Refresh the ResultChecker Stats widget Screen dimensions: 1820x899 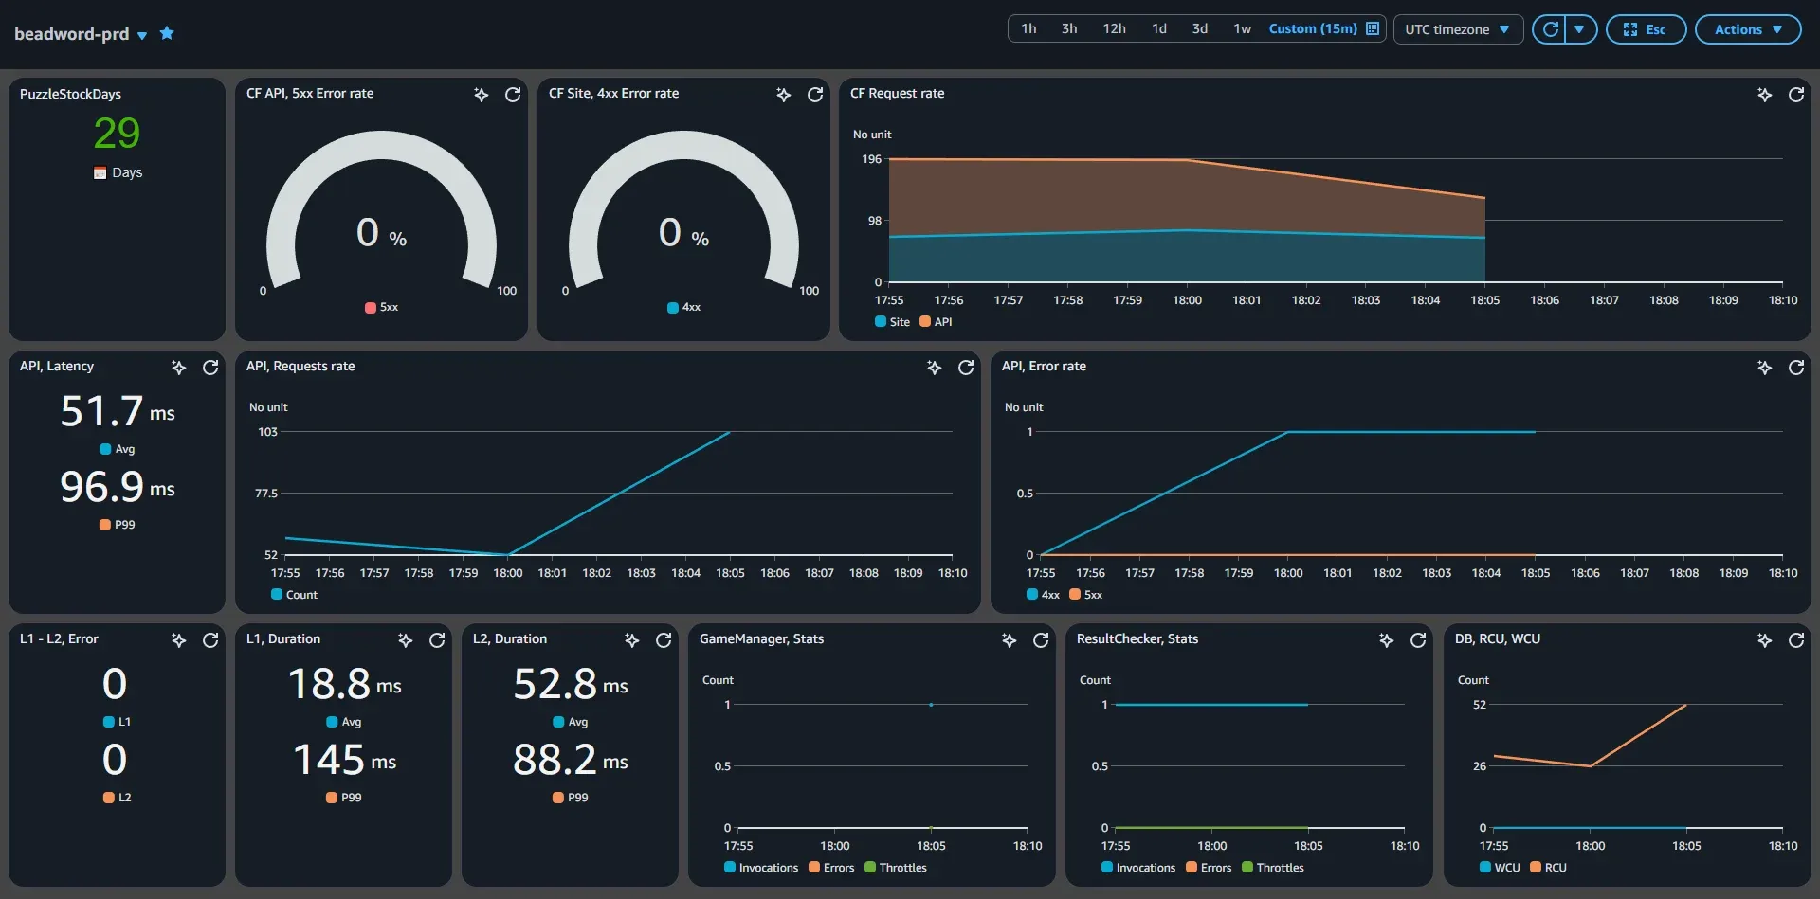[x=1418, y=640]
